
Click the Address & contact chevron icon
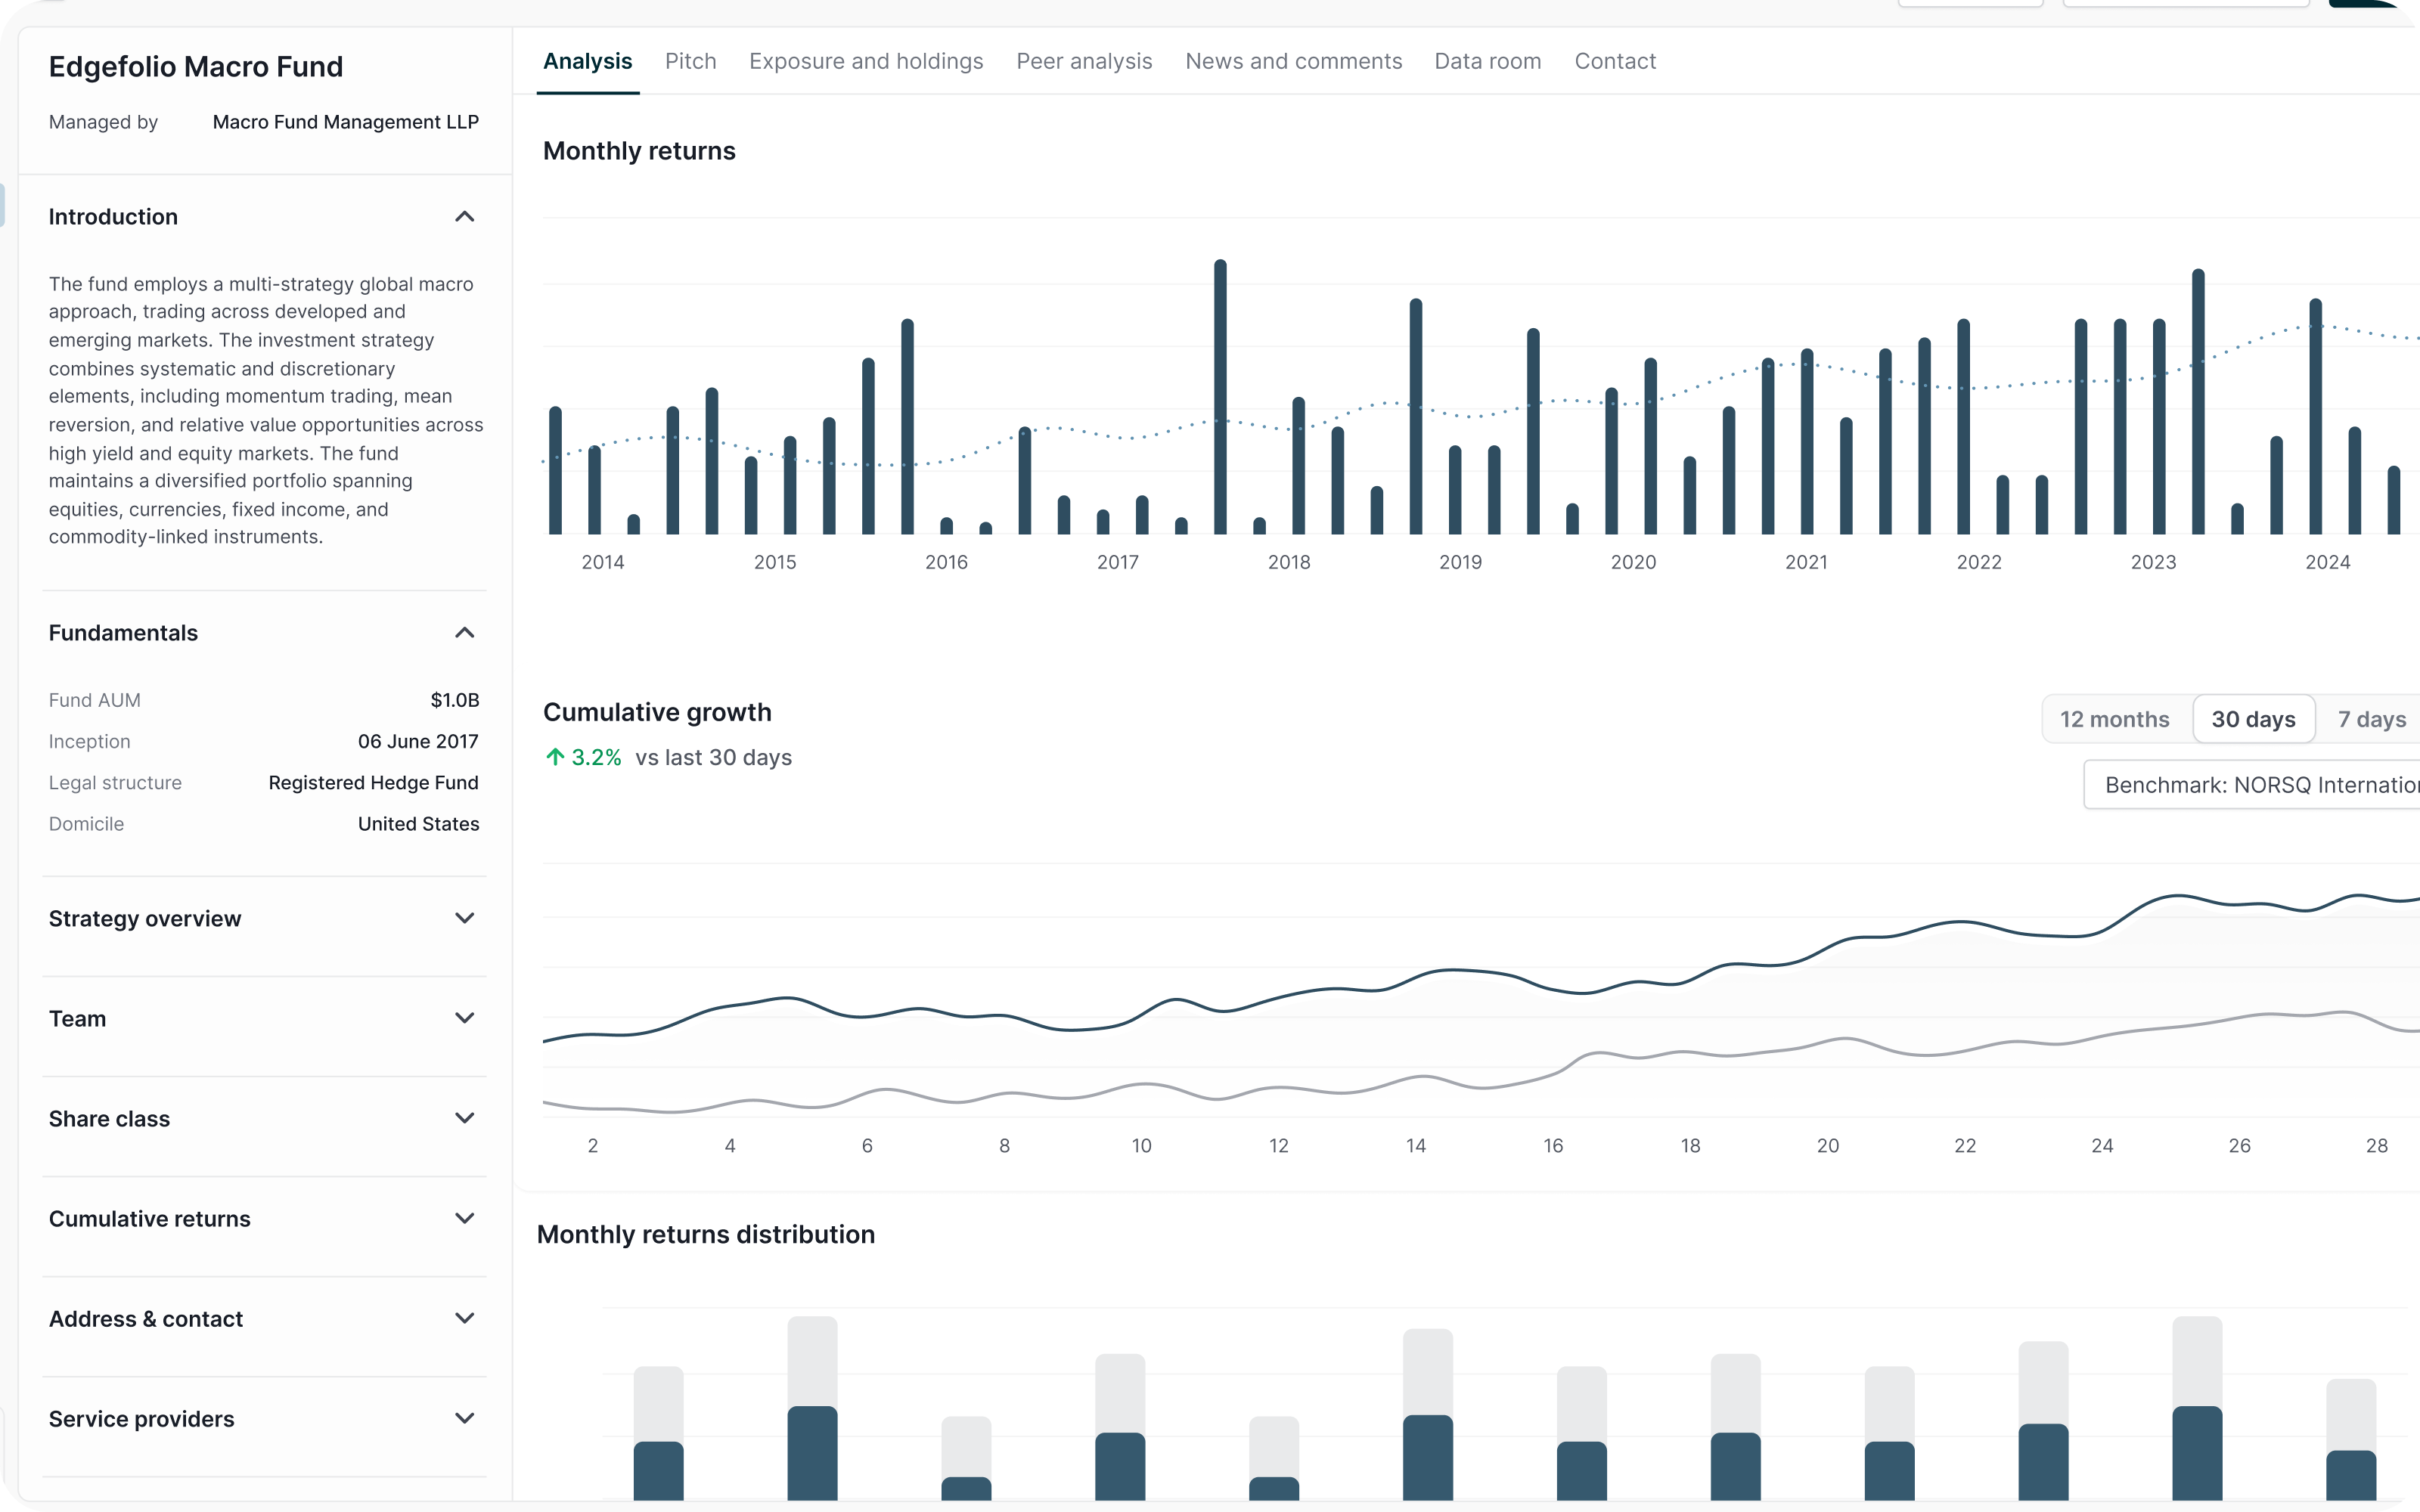tap(464, 1318)
